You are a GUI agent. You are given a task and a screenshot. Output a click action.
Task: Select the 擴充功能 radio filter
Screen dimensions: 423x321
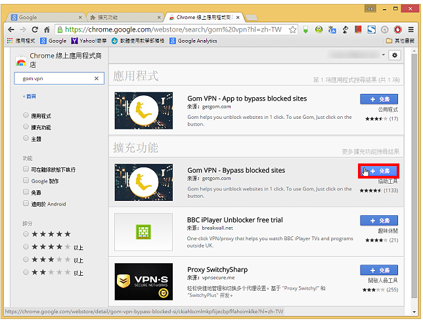pyautogui.click(x=26, y=127)
